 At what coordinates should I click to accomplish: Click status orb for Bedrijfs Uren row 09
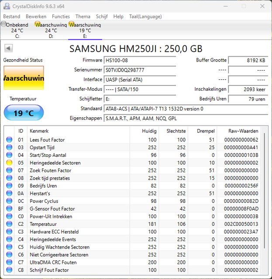click(9, 186)
